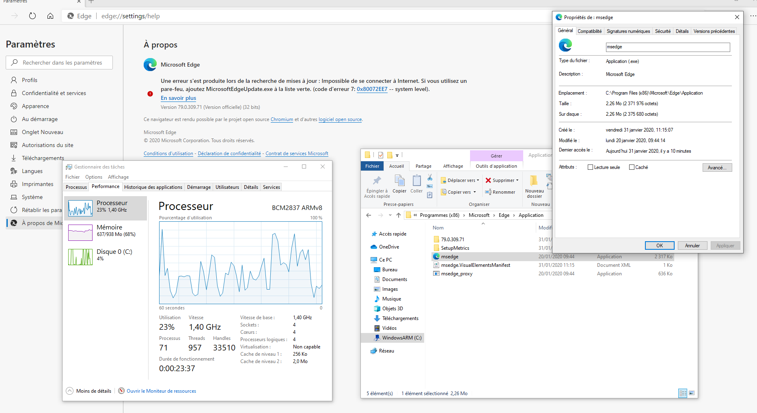Click the browser home icon
Screen dimensions: 757x413
50,16
